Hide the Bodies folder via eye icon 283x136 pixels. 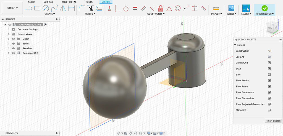13,44
